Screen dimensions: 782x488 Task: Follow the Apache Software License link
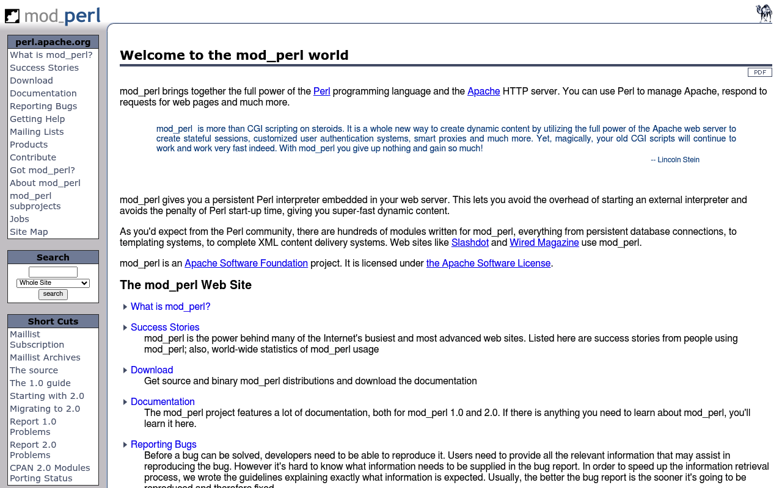[489, 264]
